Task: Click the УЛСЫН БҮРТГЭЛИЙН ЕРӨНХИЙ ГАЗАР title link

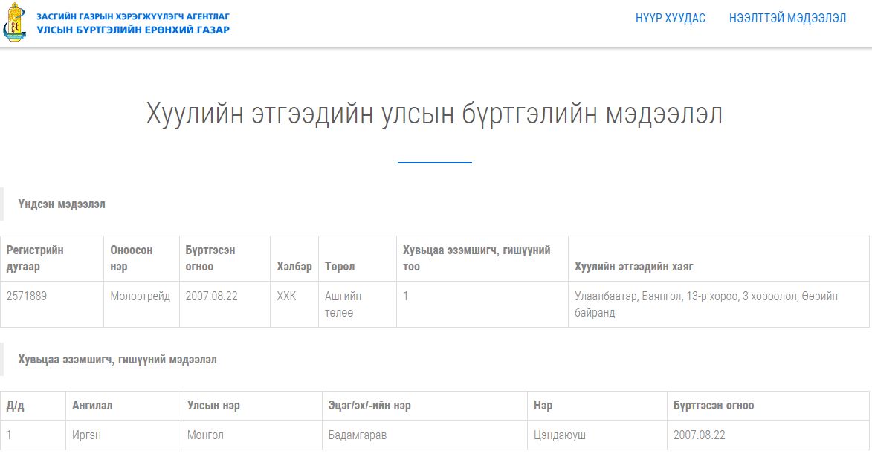Action: 133,30
